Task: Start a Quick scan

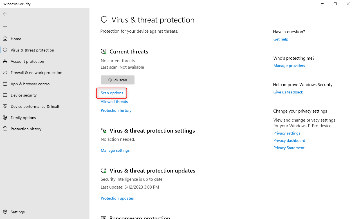Action: [118, 80]
